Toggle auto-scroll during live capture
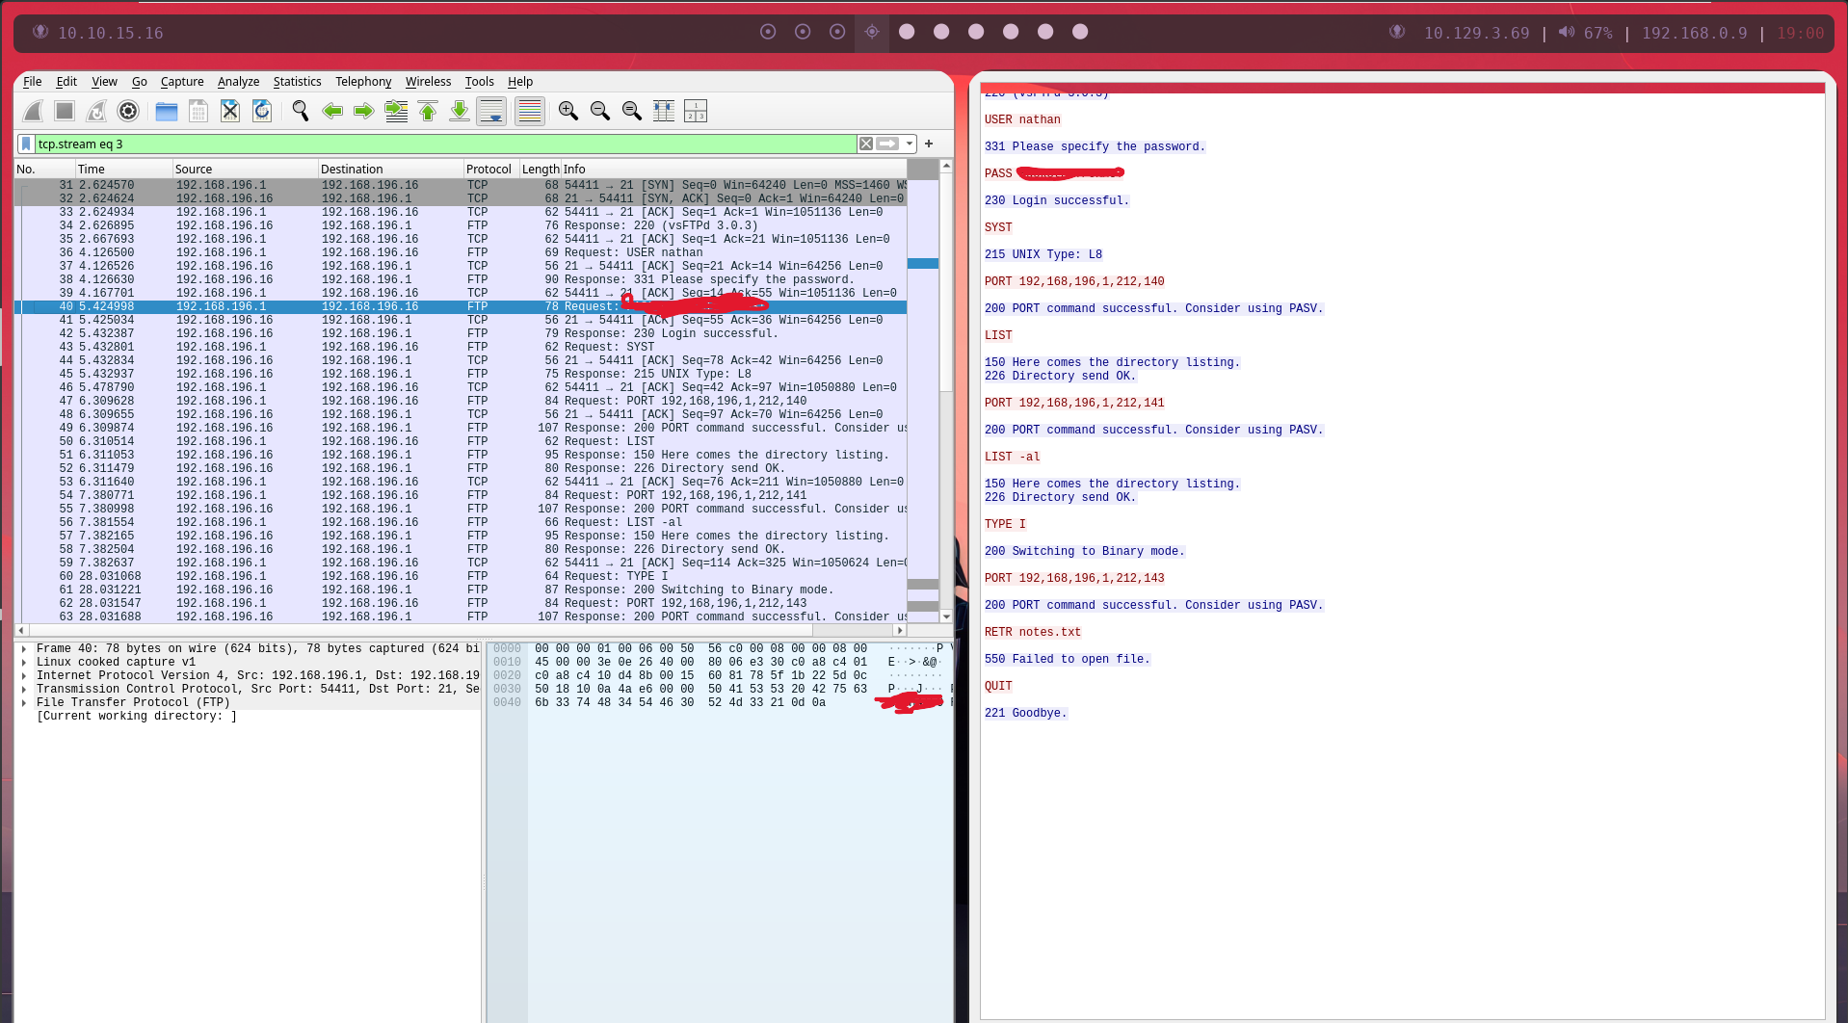Screen dimensions: 1848x1023 (491, 112)
